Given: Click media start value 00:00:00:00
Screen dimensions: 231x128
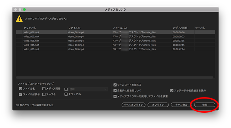Looking at the screenshot, I should tap(178, 32).
